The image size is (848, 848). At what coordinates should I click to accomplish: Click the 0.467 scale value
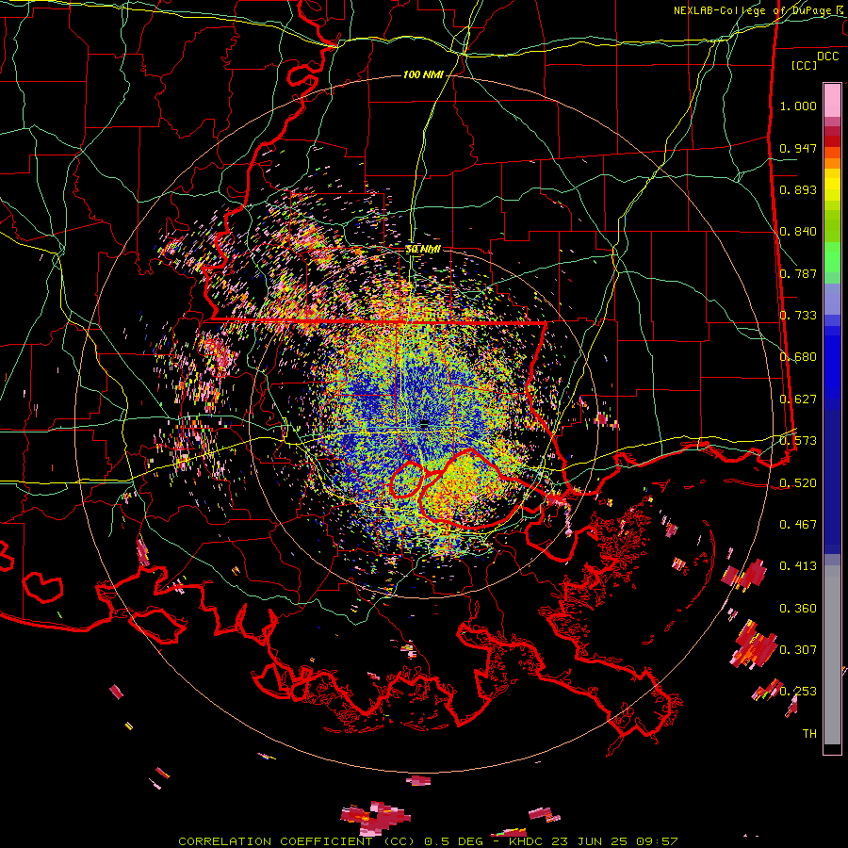click(x=798, y=525)
